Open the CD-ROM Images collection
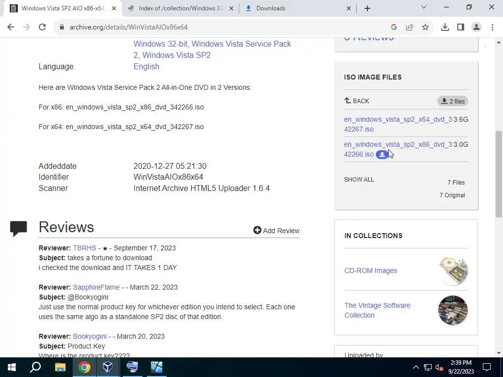The width and height of the screenshot is (503, 377). tap(370, 270)
